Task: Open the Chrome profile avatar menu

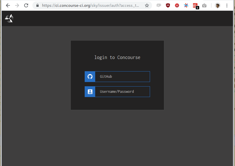Action: (217, 5)
